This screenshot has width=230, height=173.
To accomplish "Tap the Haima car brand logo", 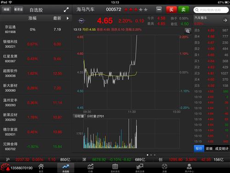I will tap(81, 21).
